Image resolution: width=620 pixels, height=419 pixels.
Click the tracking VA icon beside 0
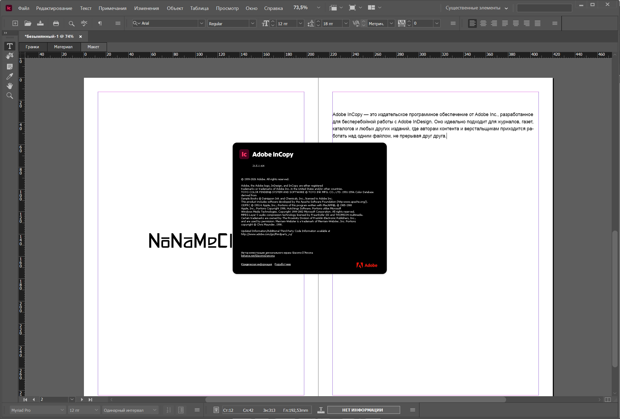402,24
